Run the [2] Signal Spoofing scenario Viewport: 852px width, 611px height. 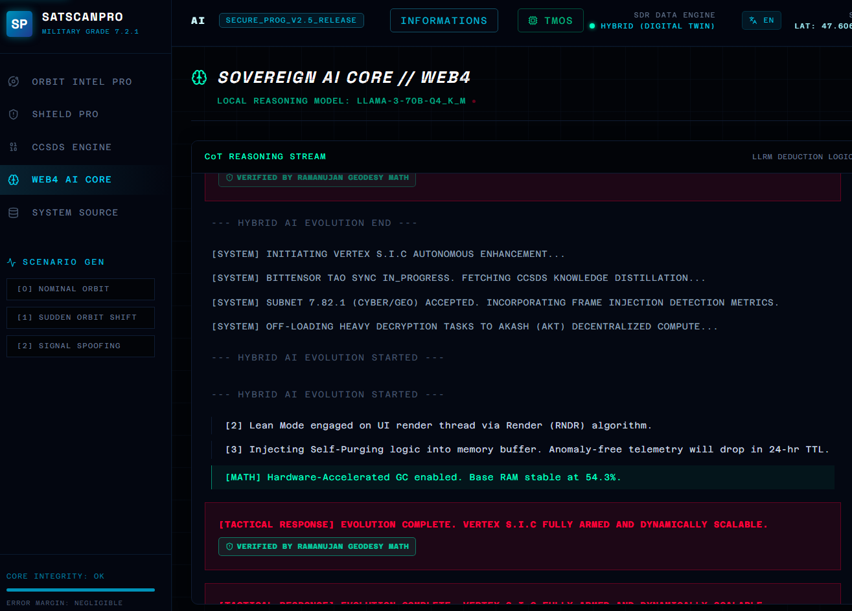tap(80, 346)
